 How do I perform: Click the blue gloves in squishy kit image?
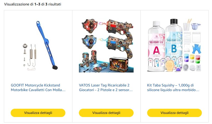click(196, 48)
